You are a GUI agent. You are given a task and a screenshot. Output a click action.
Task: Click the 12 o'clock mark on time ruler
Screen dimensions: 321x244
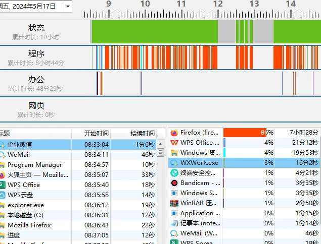pyautogui.click(x=218, y=4)
